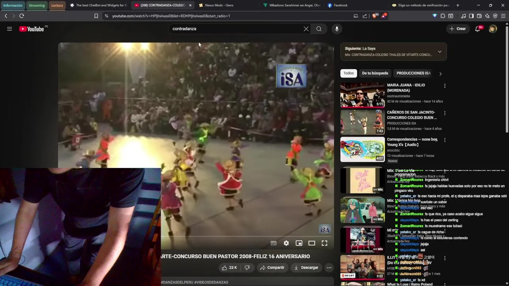This screenshot has width=509, height=286.
Task: Click the #VIDEOSDEDANZAS hashtag
Action: point(211,282)
